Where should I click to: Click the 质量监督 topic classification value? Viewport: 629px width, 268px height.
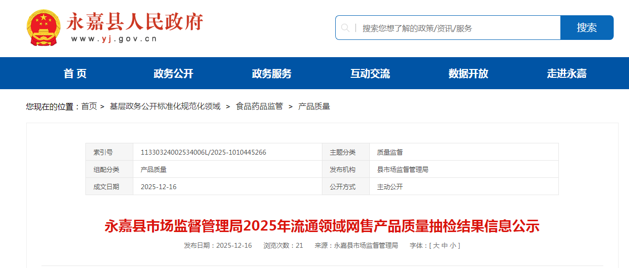[390, 152]
